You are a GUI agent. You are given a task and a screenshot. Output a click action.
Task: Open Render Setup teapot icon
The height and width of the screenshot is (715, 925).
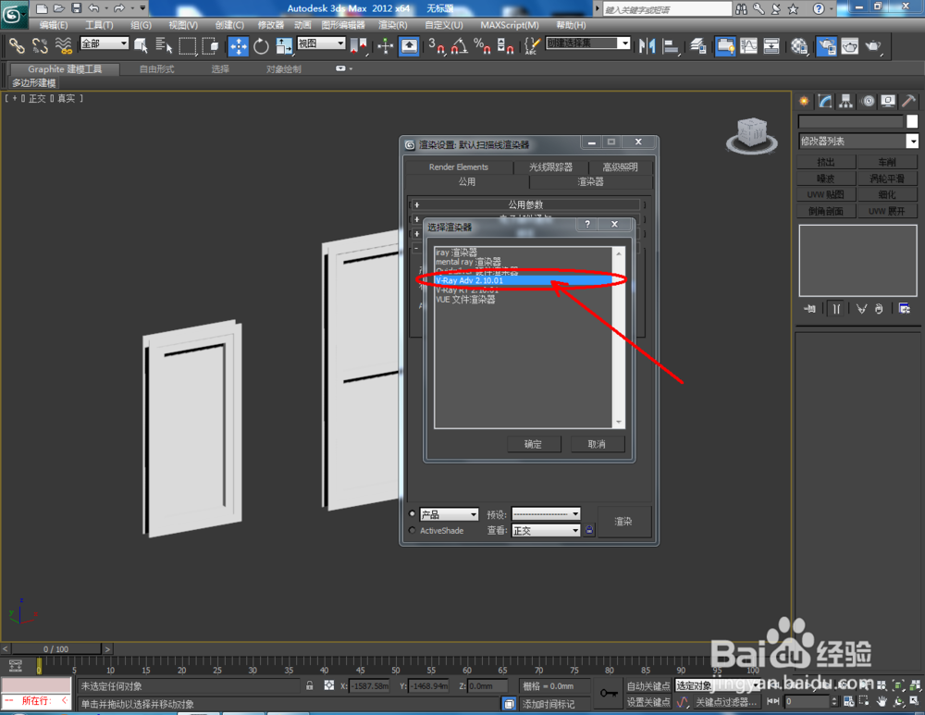[826, 45]
